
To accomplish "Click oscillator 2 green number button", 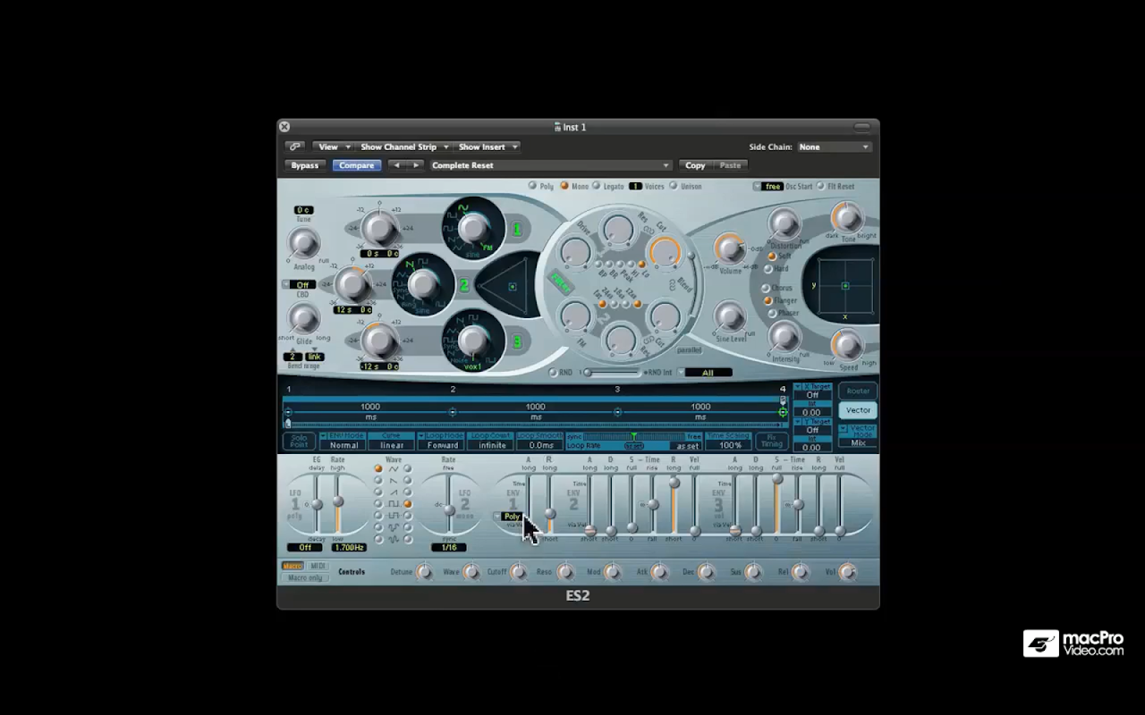I will tap(464, 286).
